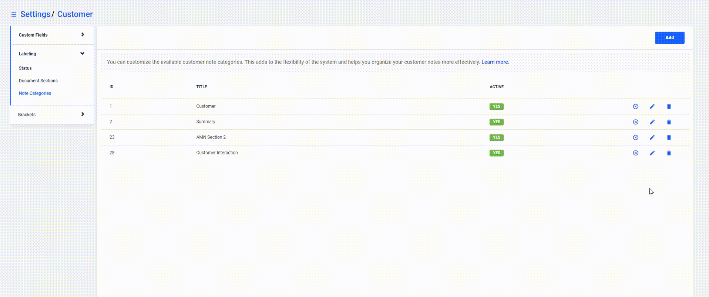
Task: Click the YES badge in Summary row
Action: click(496, 122)
